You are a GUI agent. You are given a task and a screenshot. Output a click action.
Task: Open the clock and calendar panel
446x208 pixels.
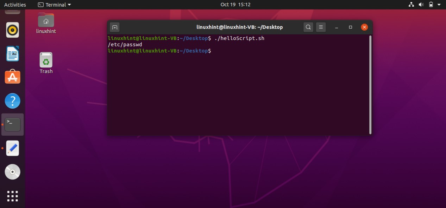click(235, 5)
